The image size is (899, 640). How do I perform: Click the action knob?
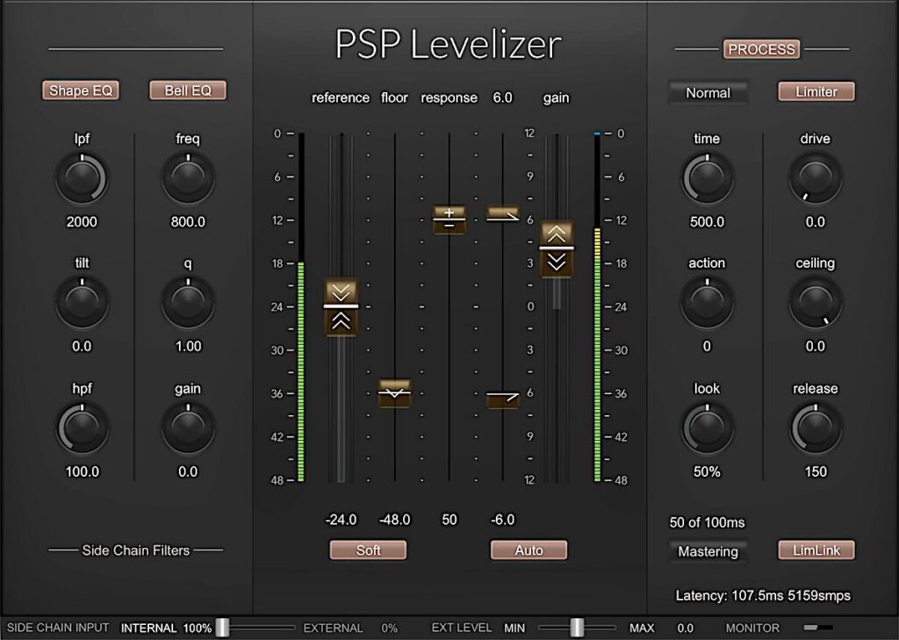[707, 304]
